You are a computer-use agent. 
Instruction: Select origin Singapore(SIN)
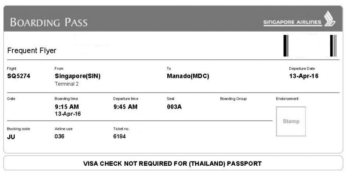78,76
